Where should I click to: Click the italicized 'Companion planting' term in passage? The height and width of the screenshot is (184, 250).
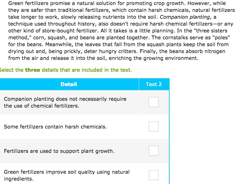click(185, 17)
